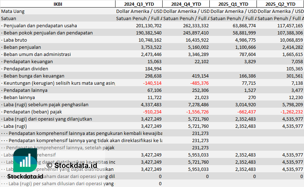The image size is (304, 187).
Task: Select value 166,386 cell
Action: (x=248, y=76)
